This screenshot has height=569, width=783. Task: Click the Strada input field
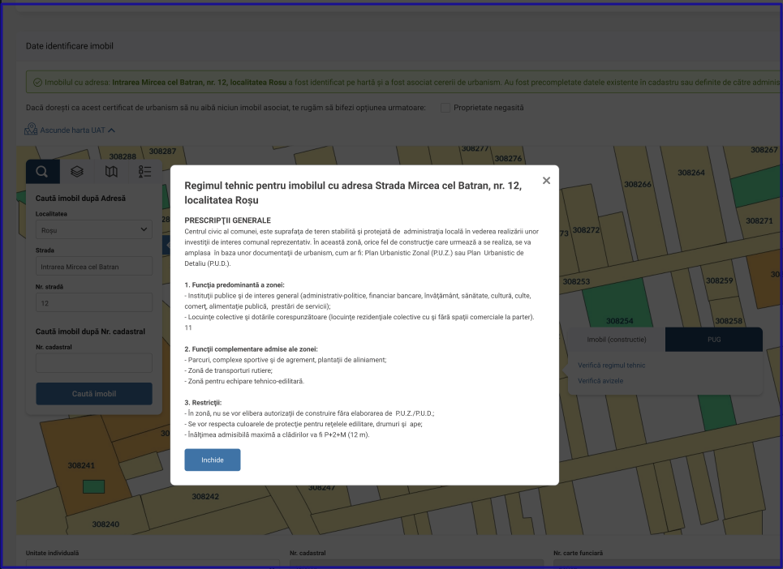[94, 267]
